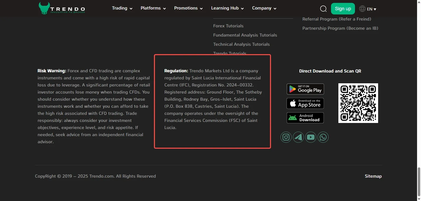This screenshot has height=201, width=421.
Task: Open the Sitemap link
Action: 373,176
